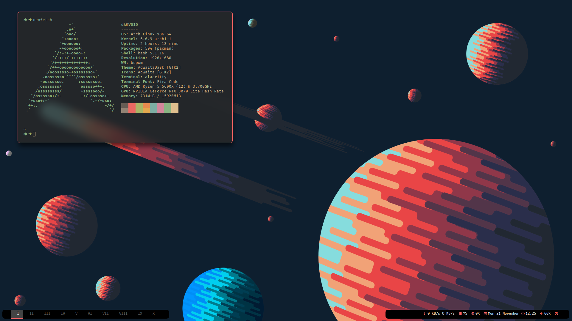Viewport: 572px width, 321px height.
Task: Click the Mon 21 November date text
Action: coord(503,314)
